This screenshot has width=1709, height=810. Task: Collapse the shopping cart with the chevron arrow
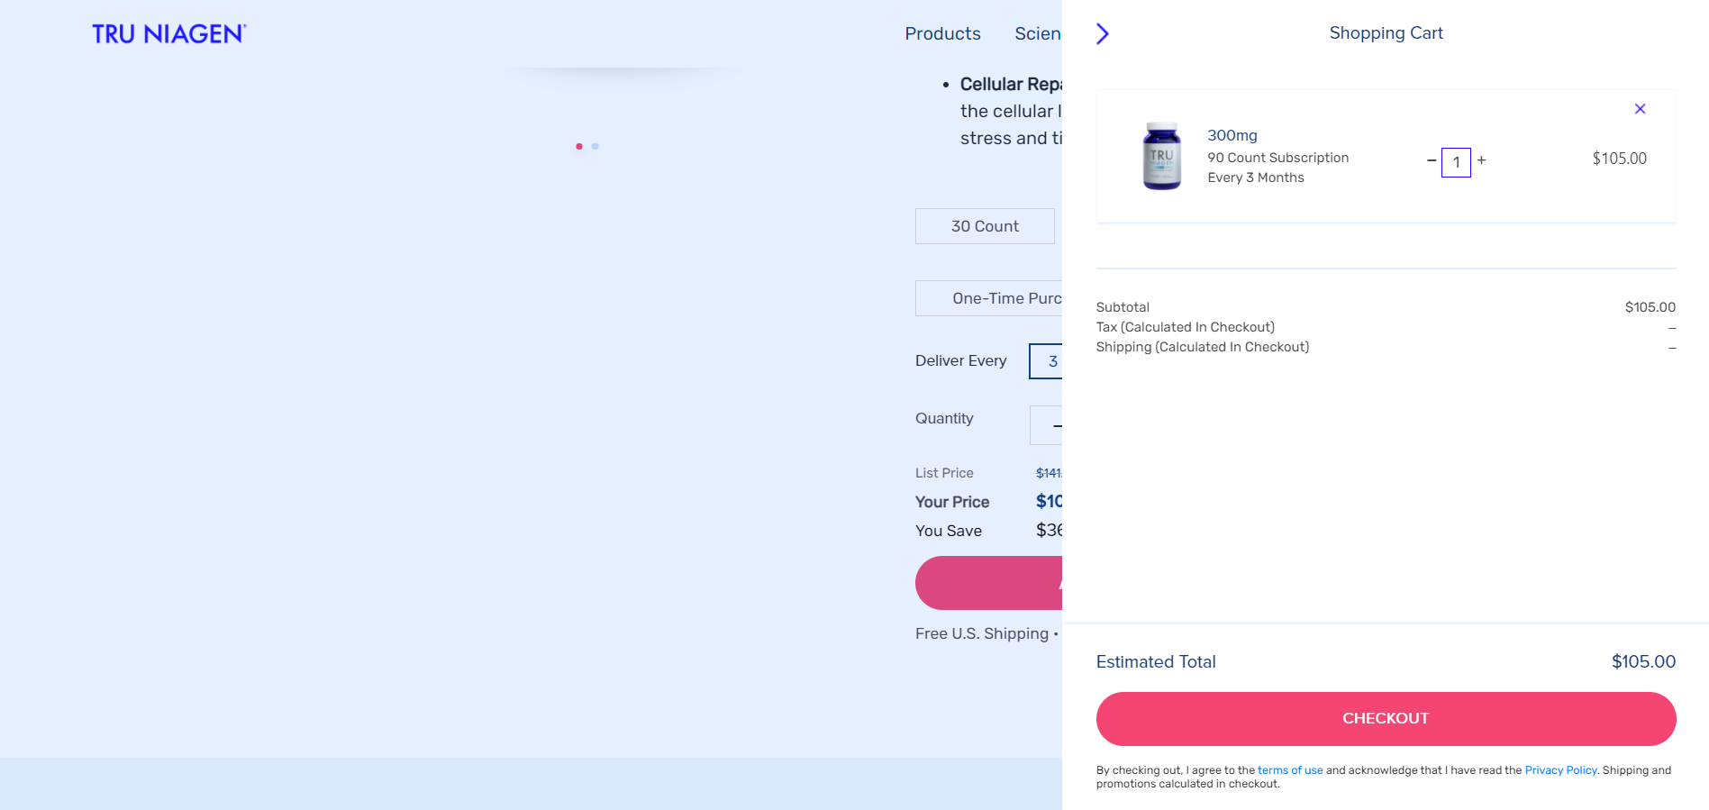pos(1103,34)
